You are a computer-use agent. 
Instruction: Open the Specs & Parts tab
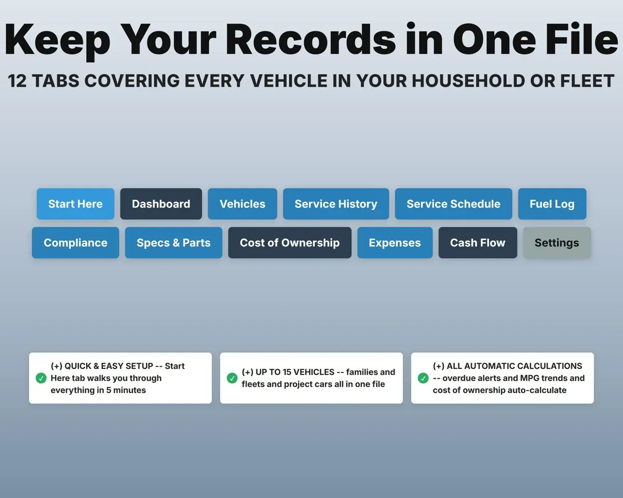[173, 243]
